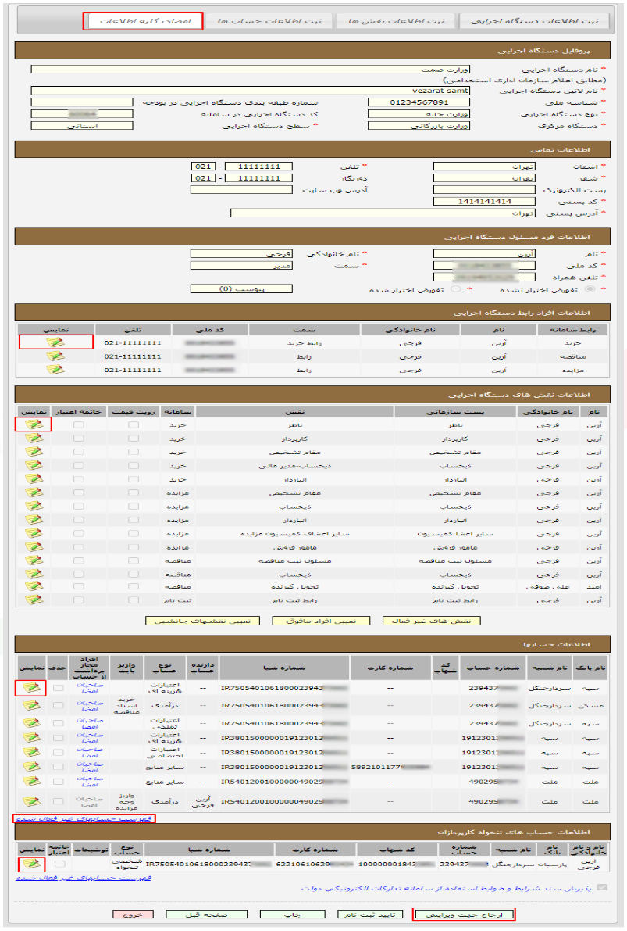Toggle the پذیرش سند شرایط و ضوابط checkbox
This screenshot has width=627, height=931.
tap(602, 888)
